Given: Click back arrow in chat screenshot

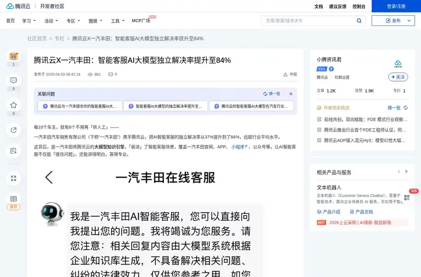Looking at the screenshot, I should (49, 177).
